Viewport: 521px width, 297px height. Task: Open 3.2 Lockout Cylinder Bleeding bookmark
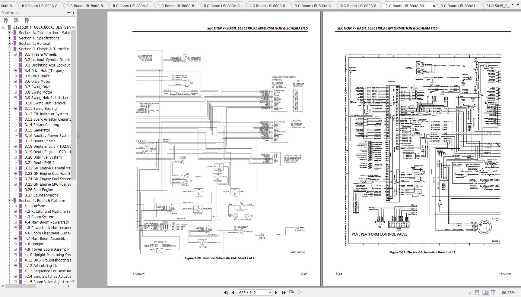[x=48, y=60]
